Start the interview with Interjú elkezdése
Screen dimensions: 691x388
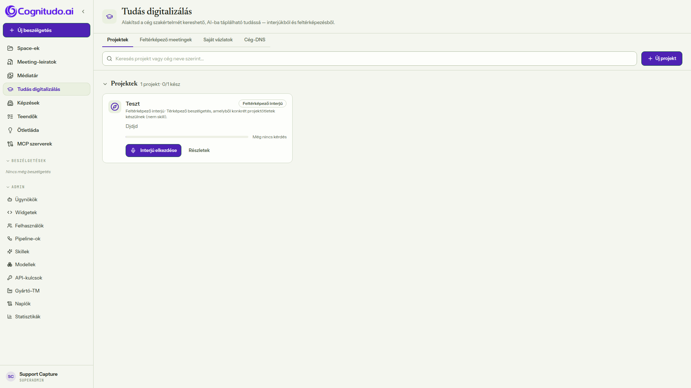[x=153, y=151]
